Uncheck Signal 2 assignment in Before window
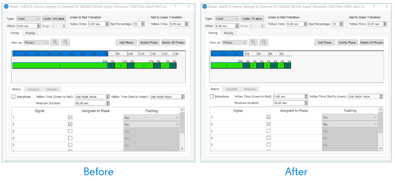This screenshot has height=181, width=395. click(x=70, y=124)
